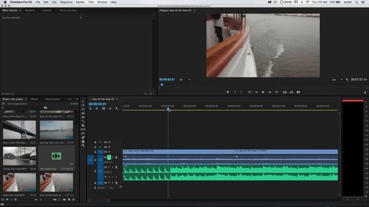Switch to the Effects tab

click(34, 99)
